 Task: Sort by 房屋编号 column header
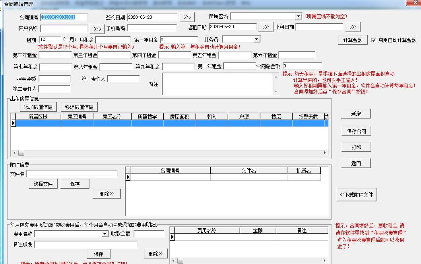click(x=77, y=117)
